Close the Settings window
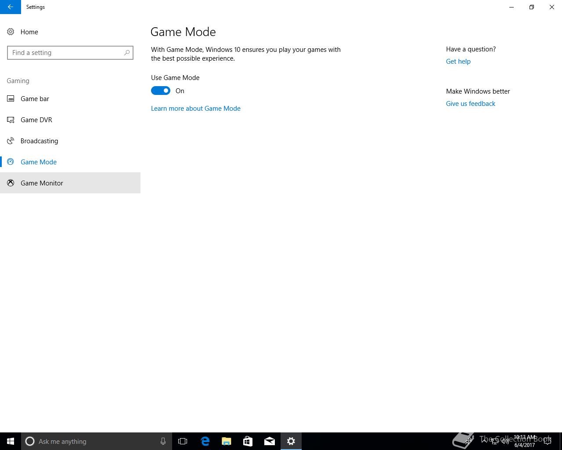 (552, 7)
